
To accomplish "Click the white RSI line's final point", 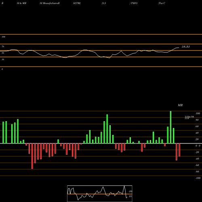I will [x=179, y=48].
